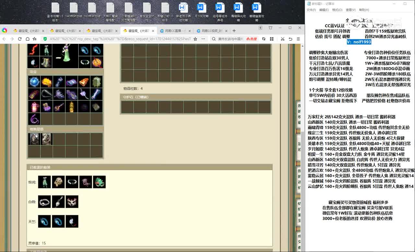This screenshot has height=252, width=415.
Task: Click the browser security shield icon
Action: [45, 39]
